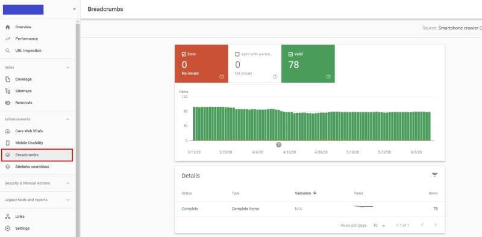Toggle the Valid checkbox
Screen dimensions: 482x237
tap(290, 54)
